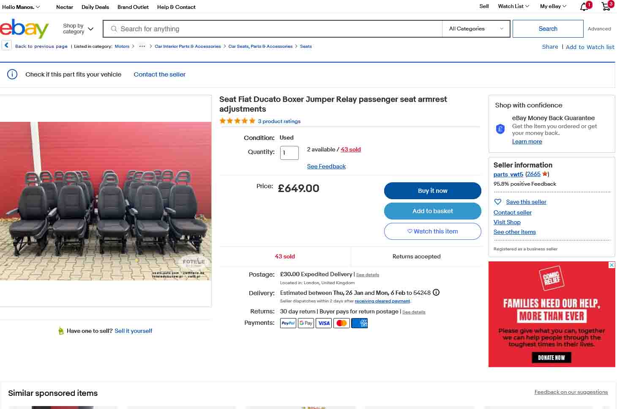Click the PayPal payment icon
This screenshot has height=409, width=617.
(x=288, y=324)
